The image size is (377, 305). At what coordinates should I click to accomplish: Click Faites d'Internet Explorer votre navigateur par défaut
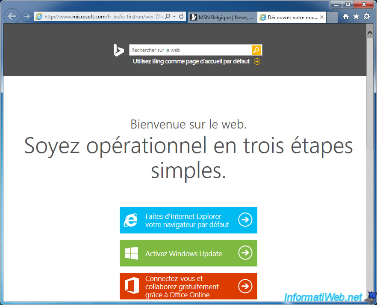(188, 220)
